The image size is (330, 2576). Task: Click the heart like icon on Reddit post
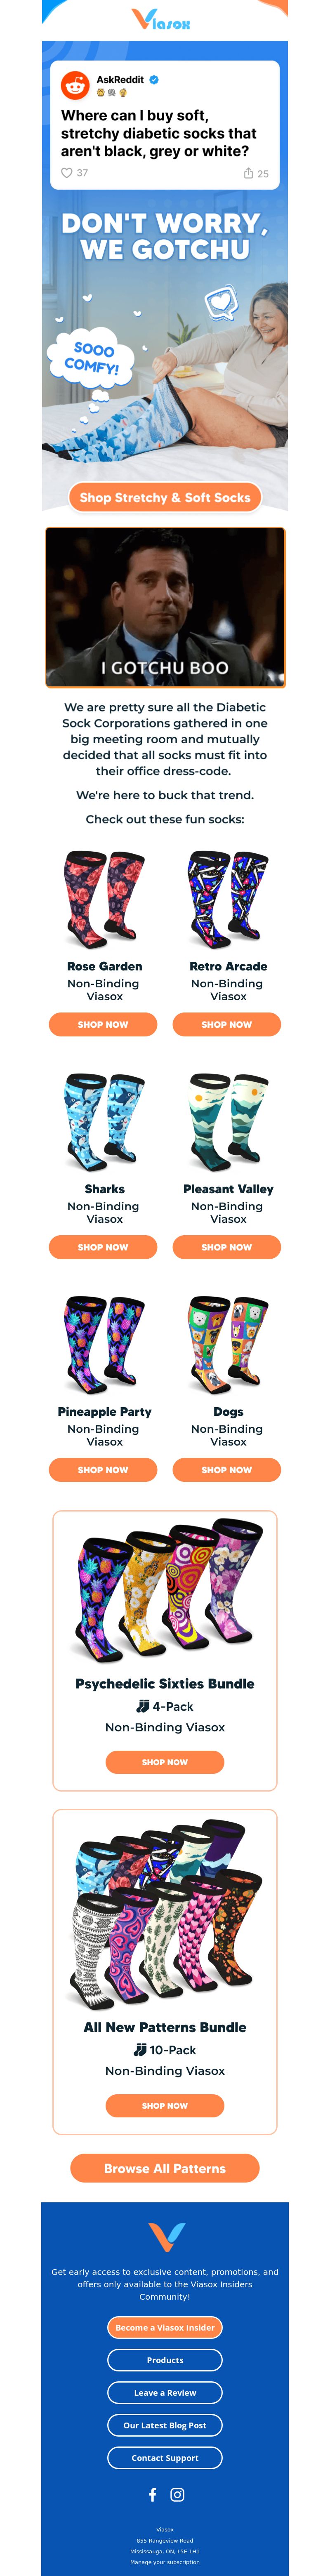point(66,173)
